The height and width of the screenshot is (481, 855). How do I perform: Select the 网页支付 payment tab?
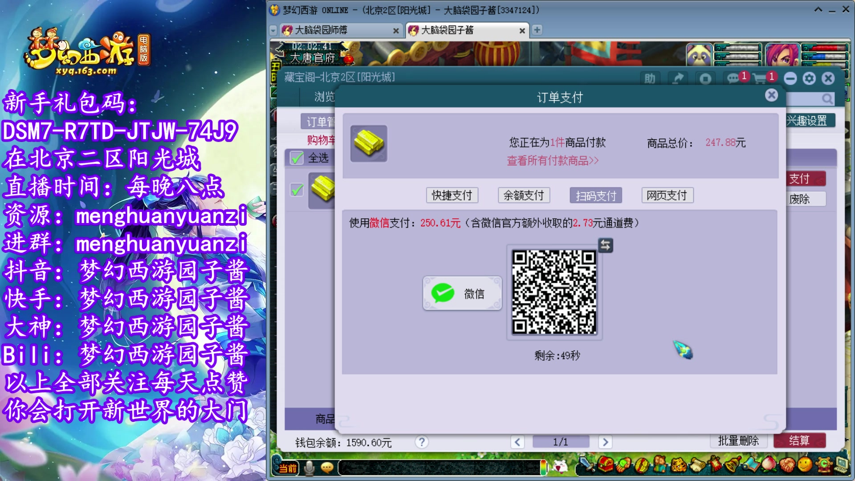coord(668,195)
